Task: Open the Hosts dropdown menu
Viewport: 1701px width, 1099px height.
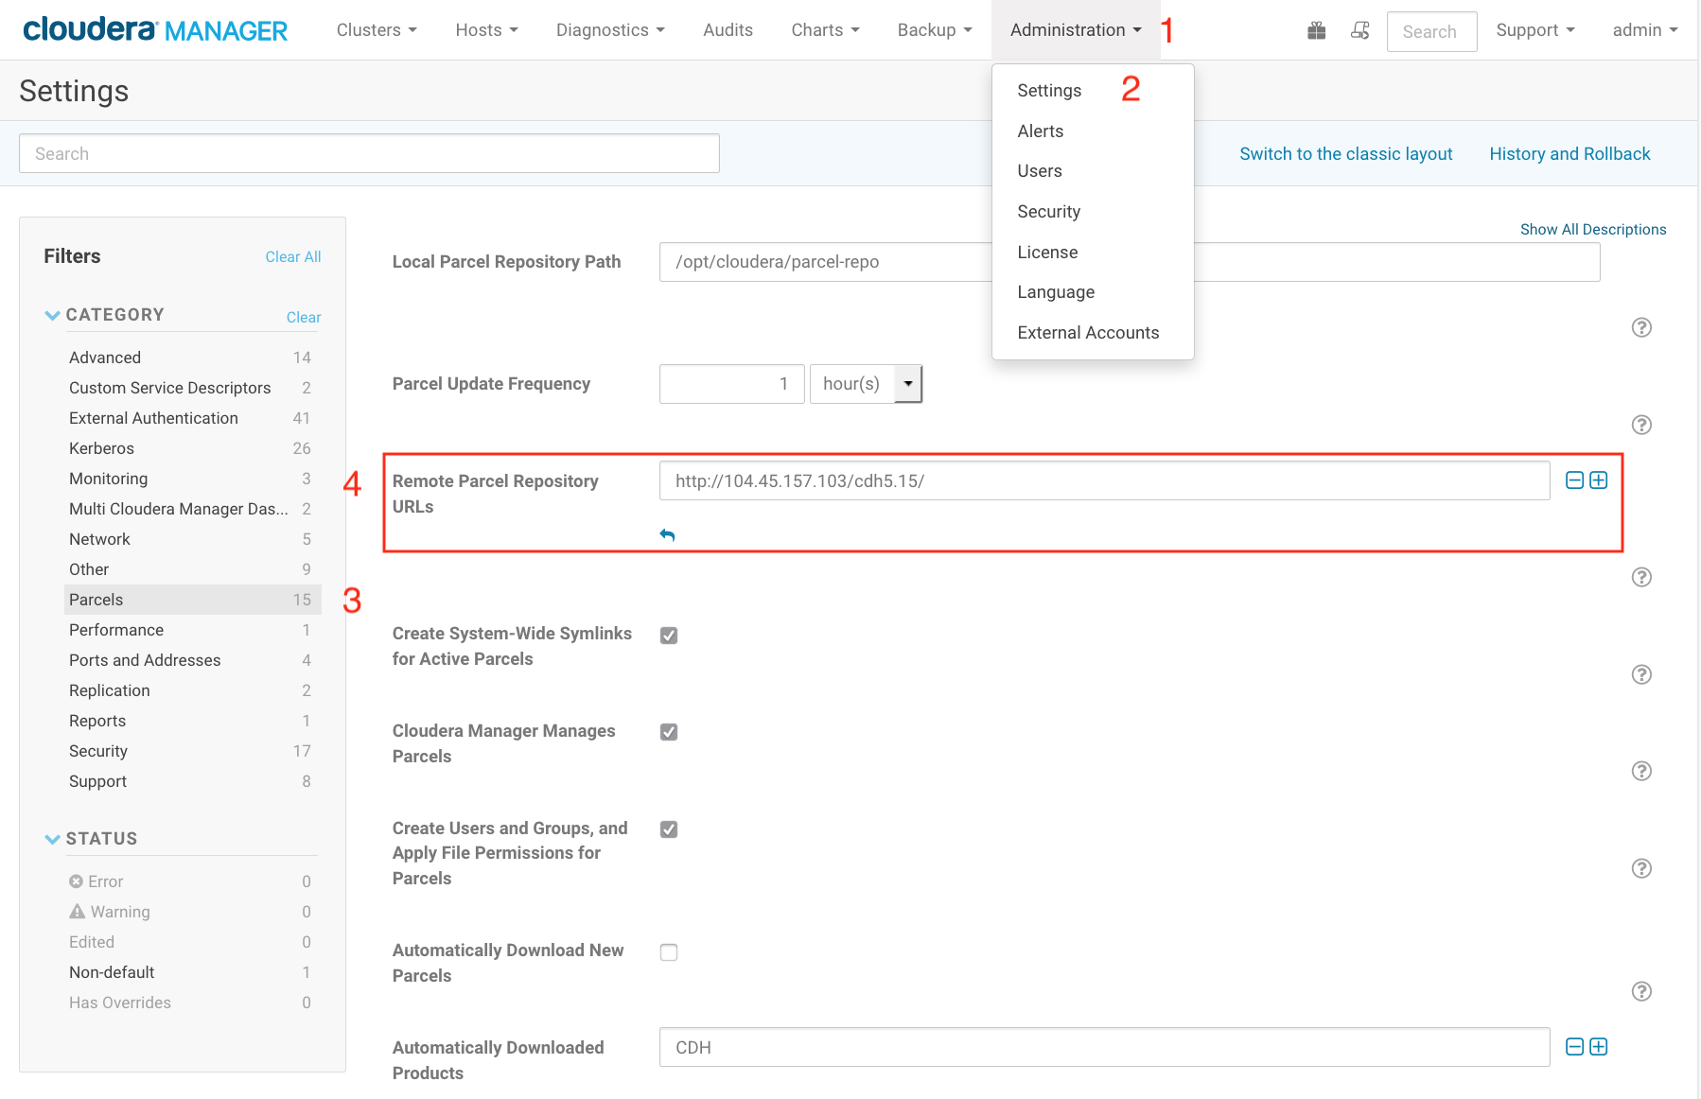Action: click(486, 30)
